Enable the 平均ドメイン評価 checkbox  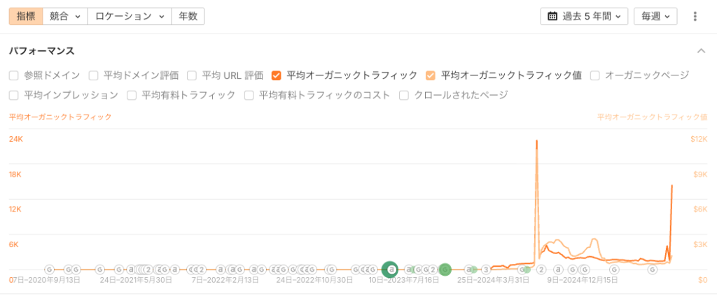[94, 75]
